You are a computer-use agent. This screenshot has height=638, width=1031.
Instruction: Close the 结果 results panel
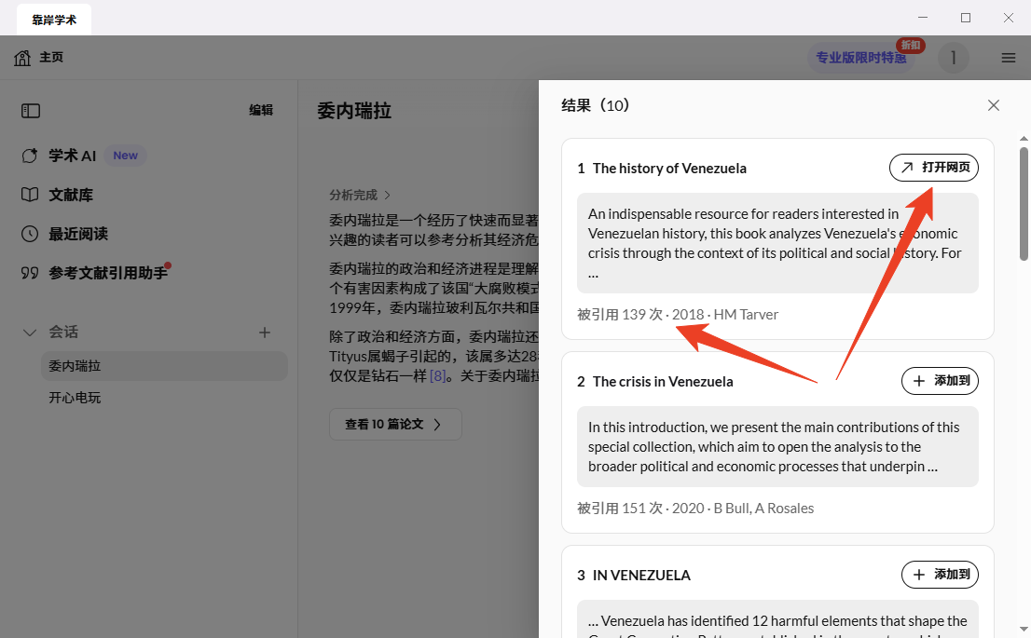pos(994,105)
